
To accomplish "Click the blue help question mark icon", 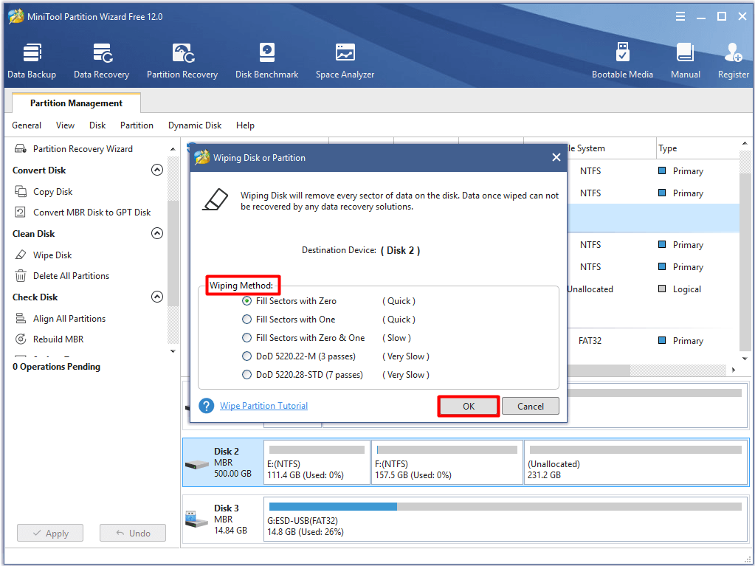I will coord(206,406).
